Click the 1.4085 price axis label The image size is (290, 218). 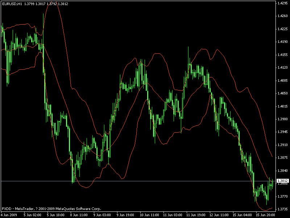(283, 80)
